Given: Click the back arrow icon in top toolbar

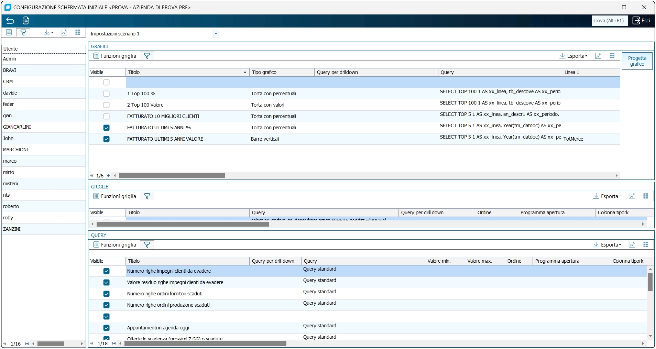Looking at the screenshot, I should tap(10, 21).
